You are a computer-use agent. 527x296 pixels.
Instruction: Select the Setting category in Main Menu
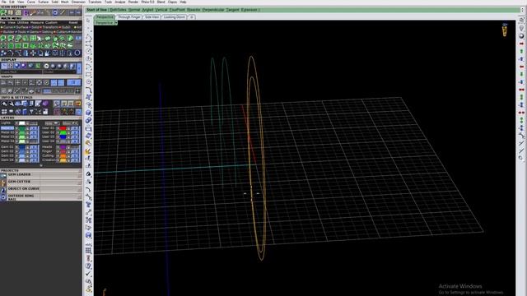click(48, 32)
